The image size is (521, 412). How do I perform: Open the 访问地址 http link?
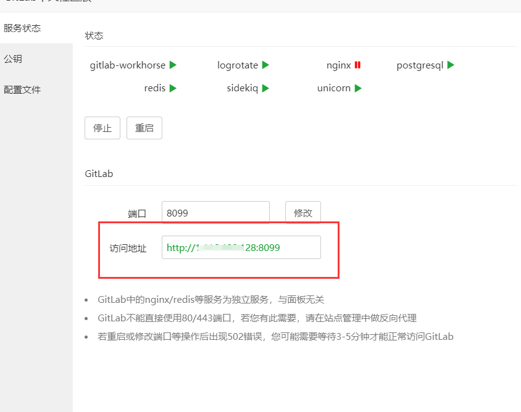tap(223, 248)
